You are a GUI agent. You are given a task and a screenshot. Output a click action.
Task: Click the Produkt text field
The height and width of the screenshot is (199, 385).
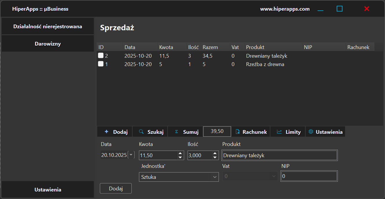(279, 155)
